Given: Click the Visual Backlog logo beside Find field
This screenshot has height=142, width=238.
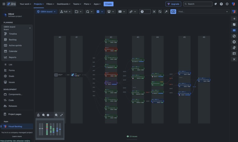Looking at the screenshot, I should [x=234, y=12].
